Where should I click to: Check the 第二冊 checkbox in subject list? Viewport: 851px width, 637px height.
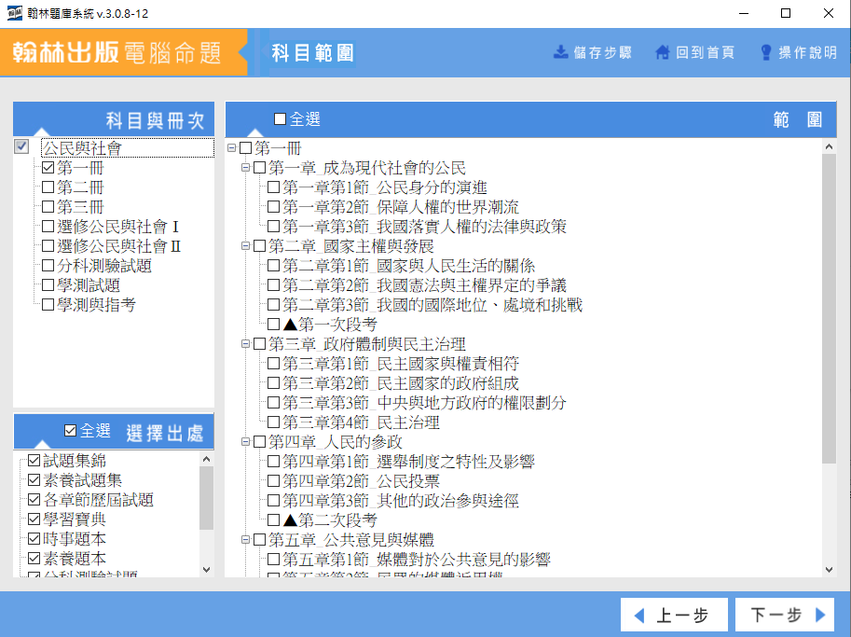(48, 187)
